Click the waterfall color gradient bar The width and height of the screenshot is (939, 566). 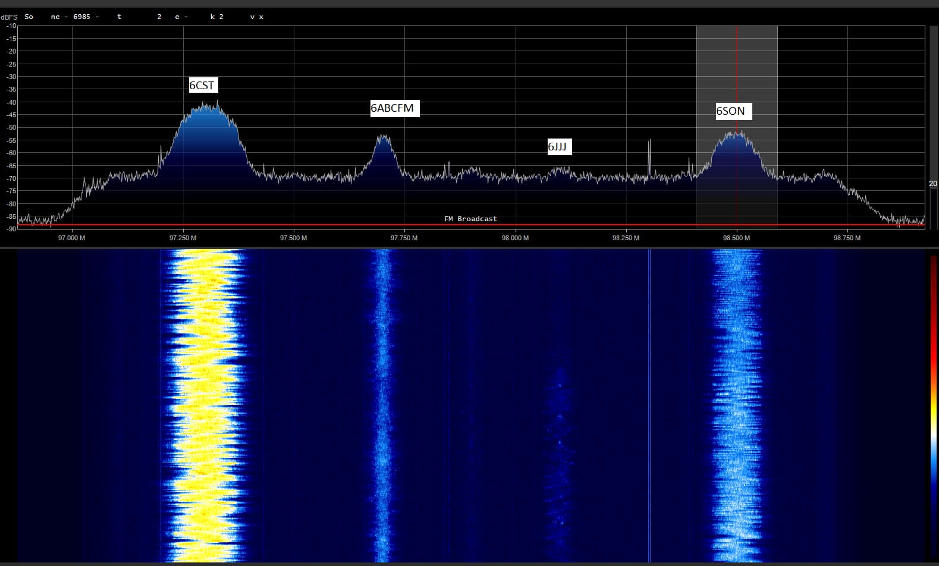(933, 404)
